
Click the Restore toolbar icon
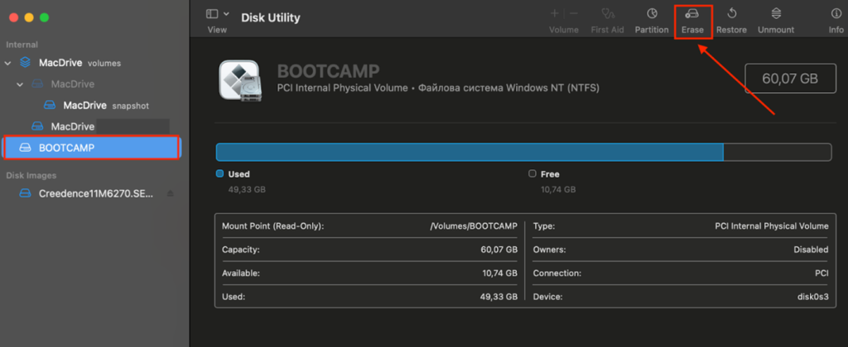(x=732, y=13)
